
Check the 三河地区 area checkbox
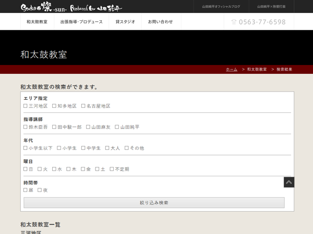tap(26, 106)
